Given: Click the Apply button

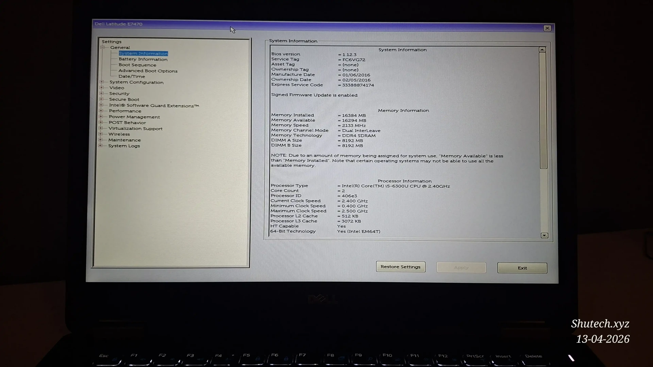Looking at the screenshot, I should pyautogui.click(x=461, y=267).
